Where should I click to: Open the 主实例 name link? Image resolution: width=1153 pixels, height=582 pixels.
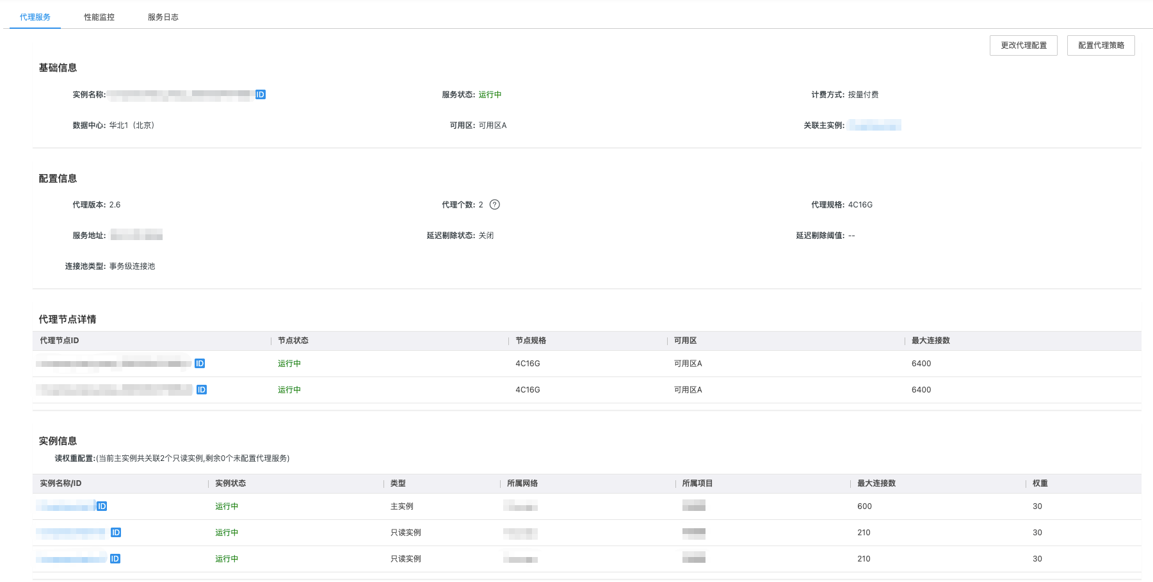pyautogui.click(x=65, y=506)
